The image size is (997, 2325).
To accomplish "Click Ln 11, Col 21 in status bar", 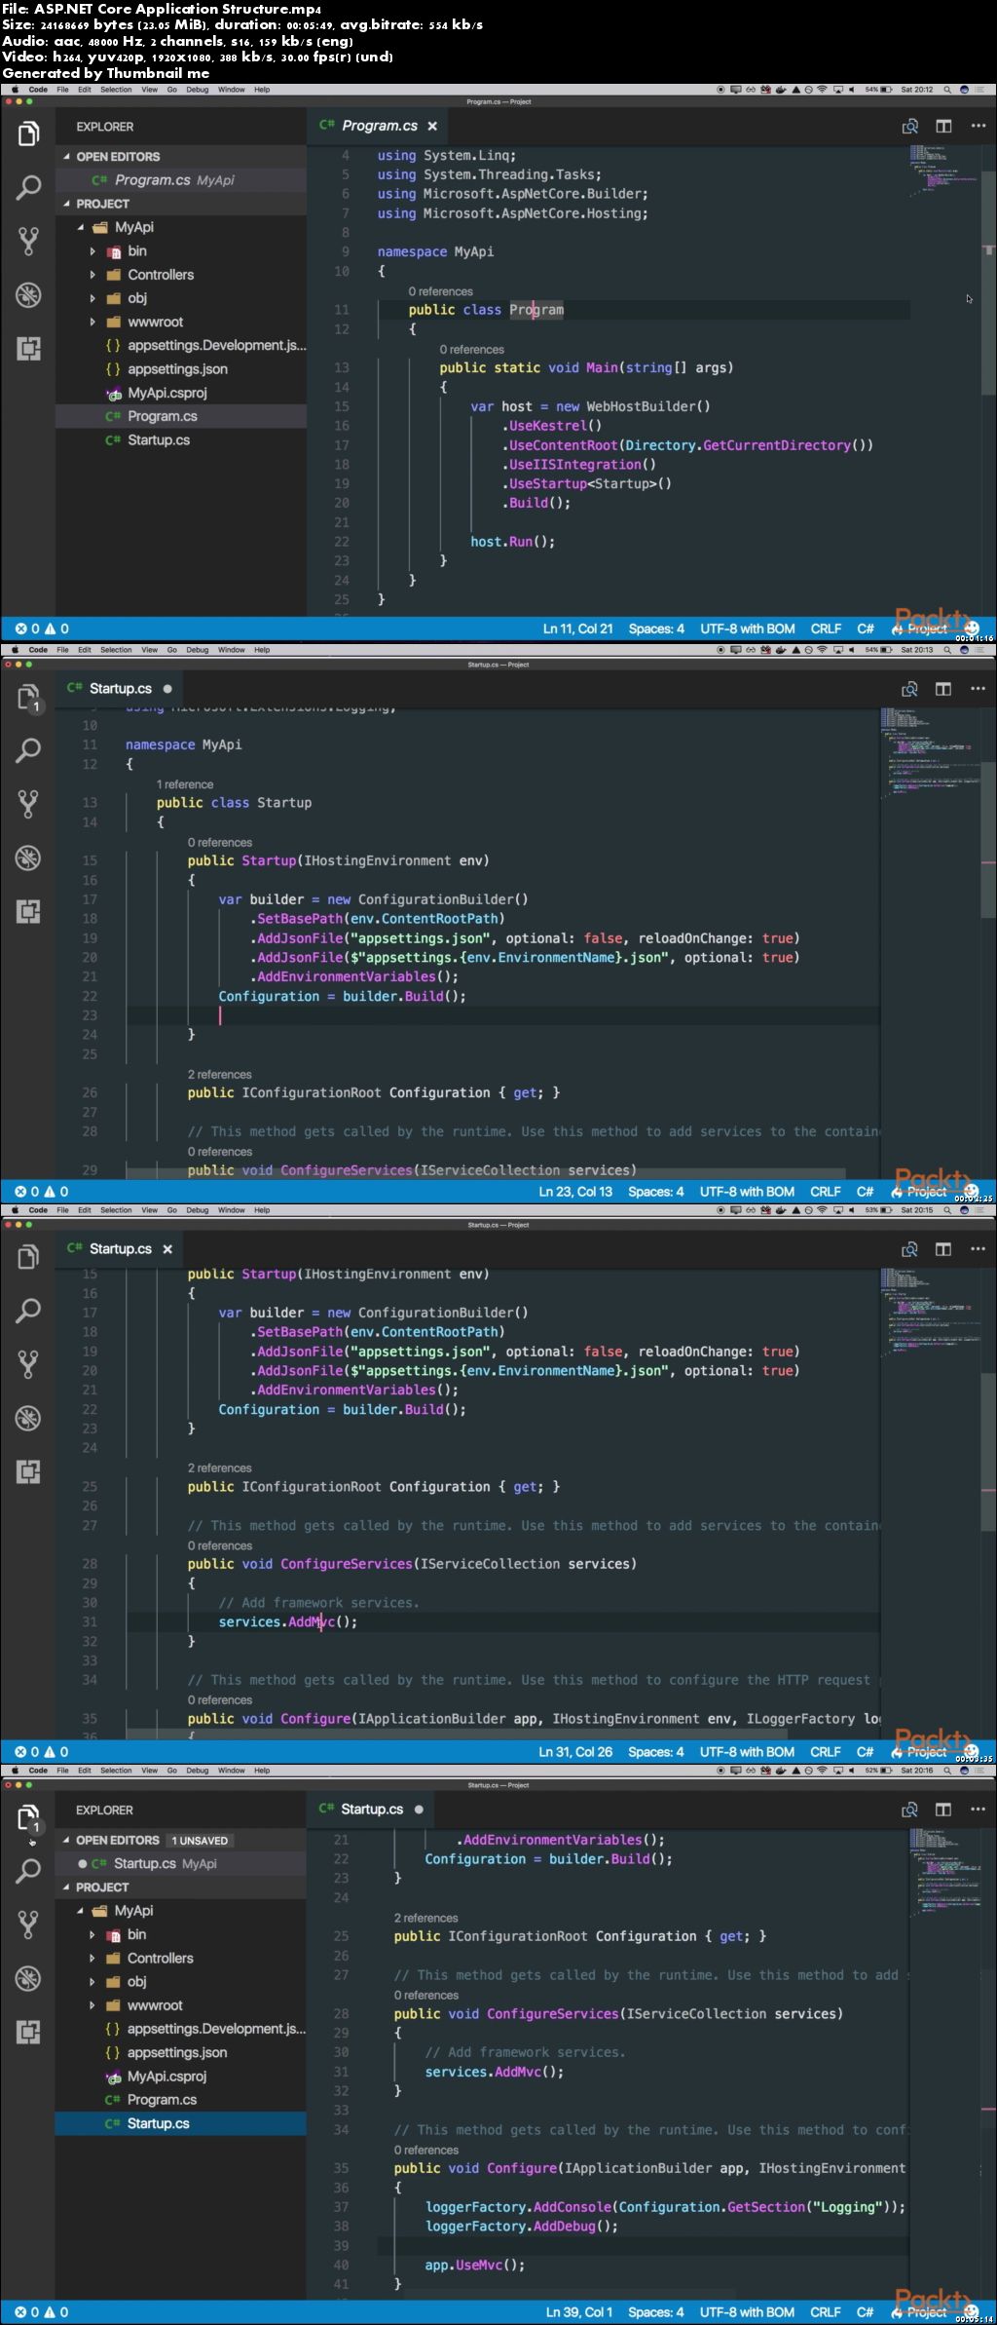I will click(x=577, y=629).
